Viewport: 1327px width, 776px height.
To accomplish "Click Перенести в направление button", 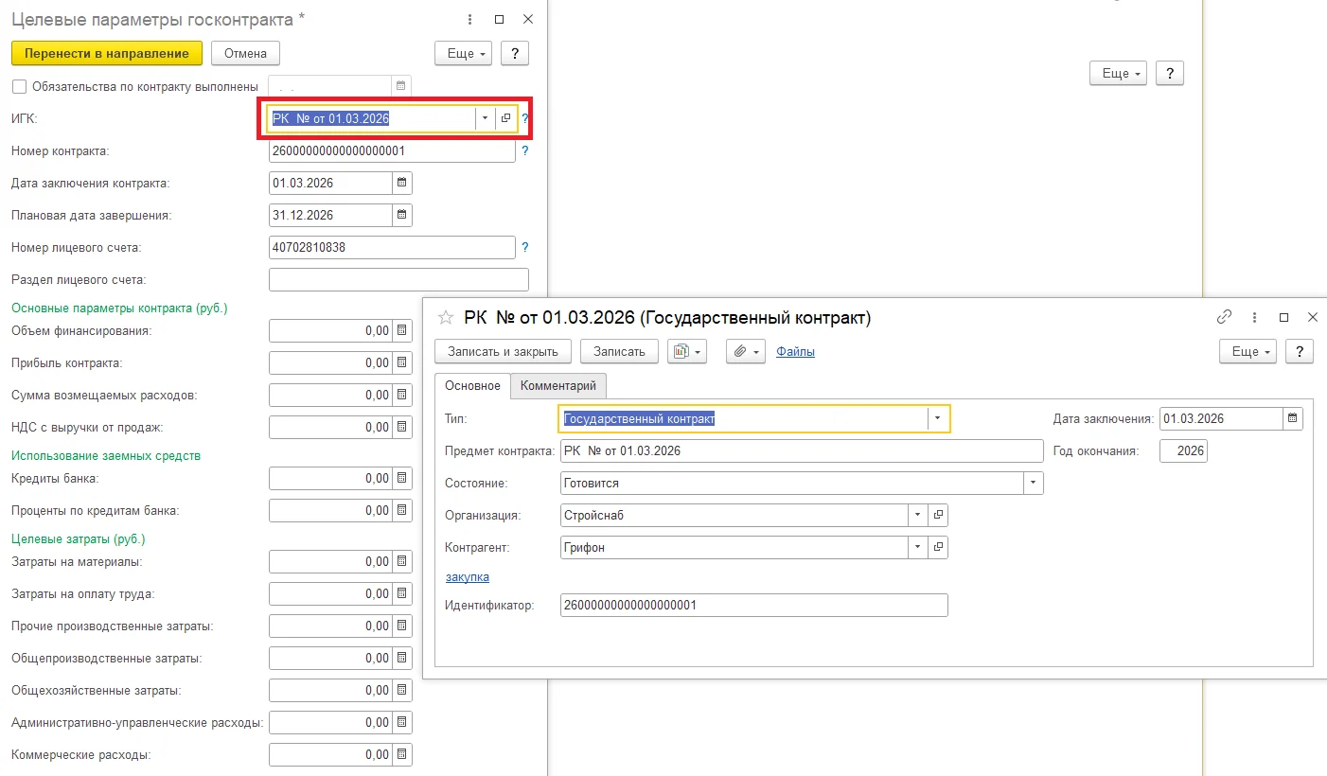I will click(x=107, y=53).
